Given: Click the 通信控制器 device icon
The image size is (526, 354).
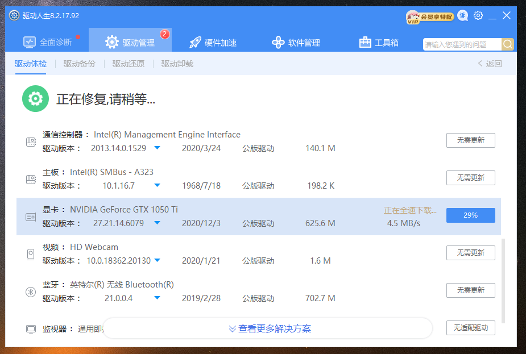Looking at the screenshot, I should [x=31, y=142].
